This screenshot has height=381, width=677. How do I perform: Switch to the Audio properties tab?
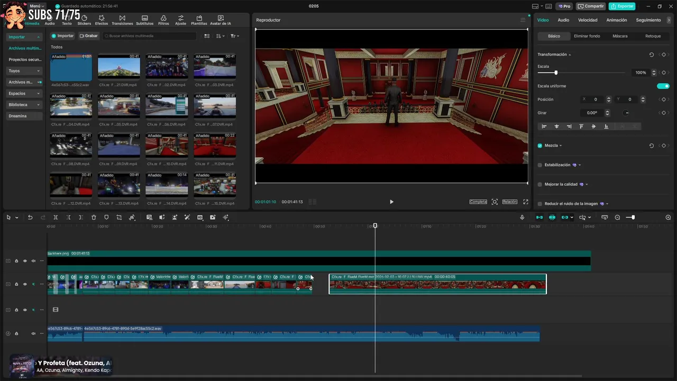[563, 20]
